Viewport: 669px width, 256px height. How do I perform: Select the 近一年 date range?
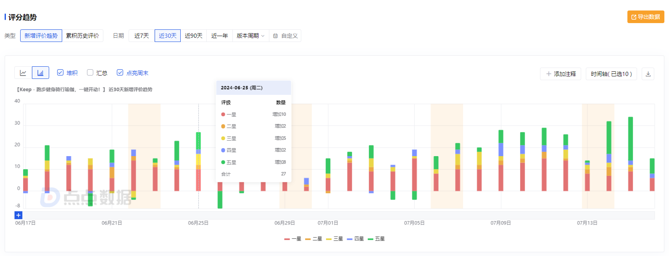tap(219, 36)
